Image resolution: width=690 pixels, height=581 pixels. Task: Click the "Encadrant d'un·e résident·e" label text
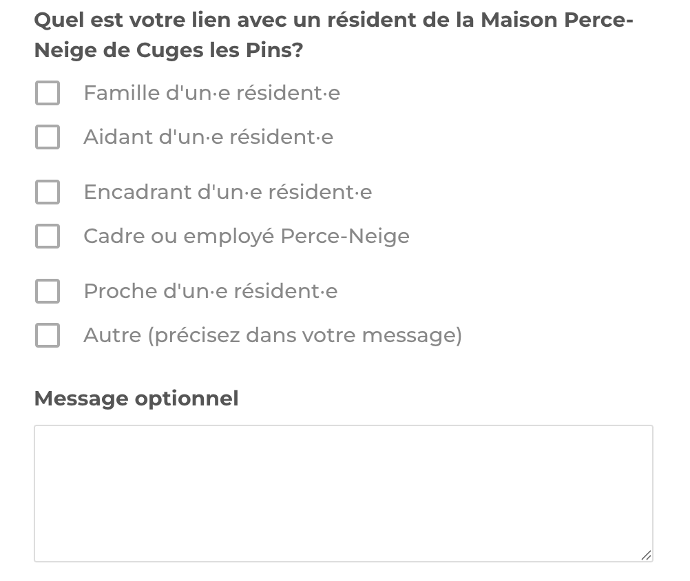click(x=227, y=192)
